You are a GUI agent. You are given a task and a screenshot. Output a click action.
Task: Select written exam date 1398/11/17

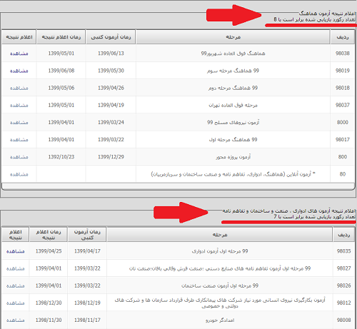point(87,320)
